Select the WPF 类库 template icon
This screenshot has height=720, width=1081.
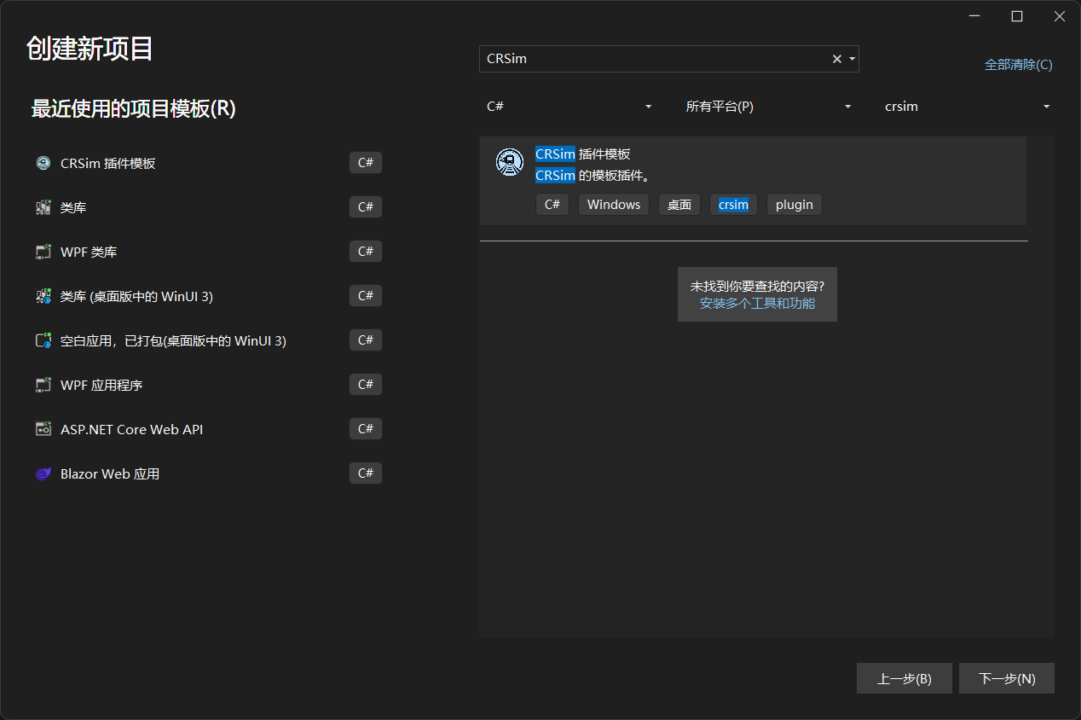click(x=43, y=252)
